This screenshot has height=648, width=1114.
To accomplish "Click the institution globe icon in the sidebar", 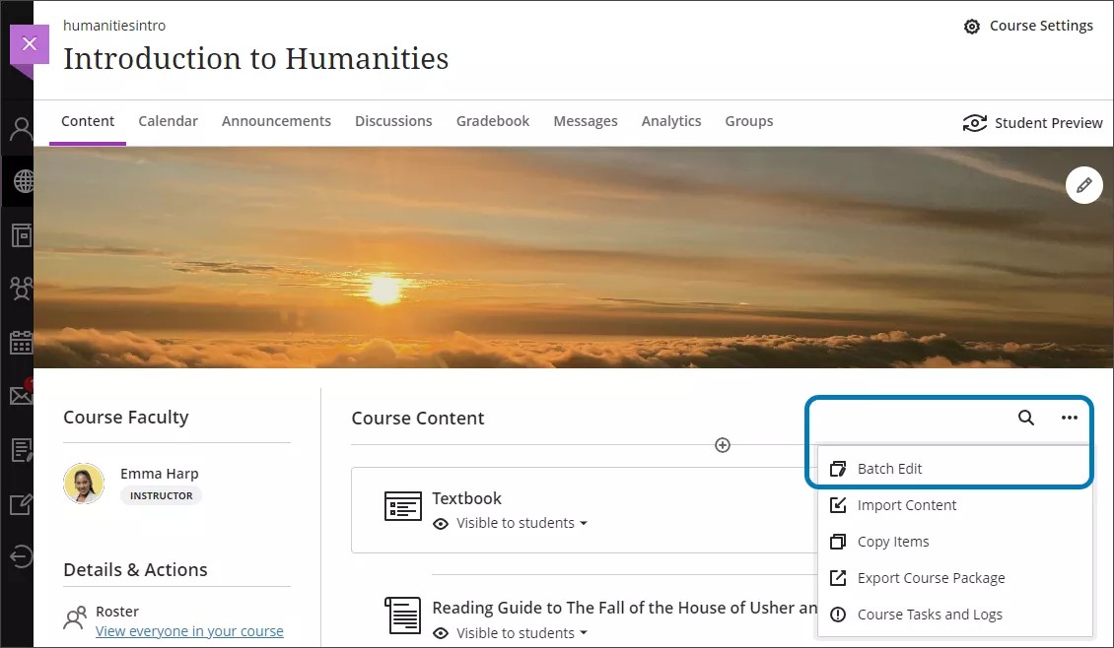I will 21,180.
